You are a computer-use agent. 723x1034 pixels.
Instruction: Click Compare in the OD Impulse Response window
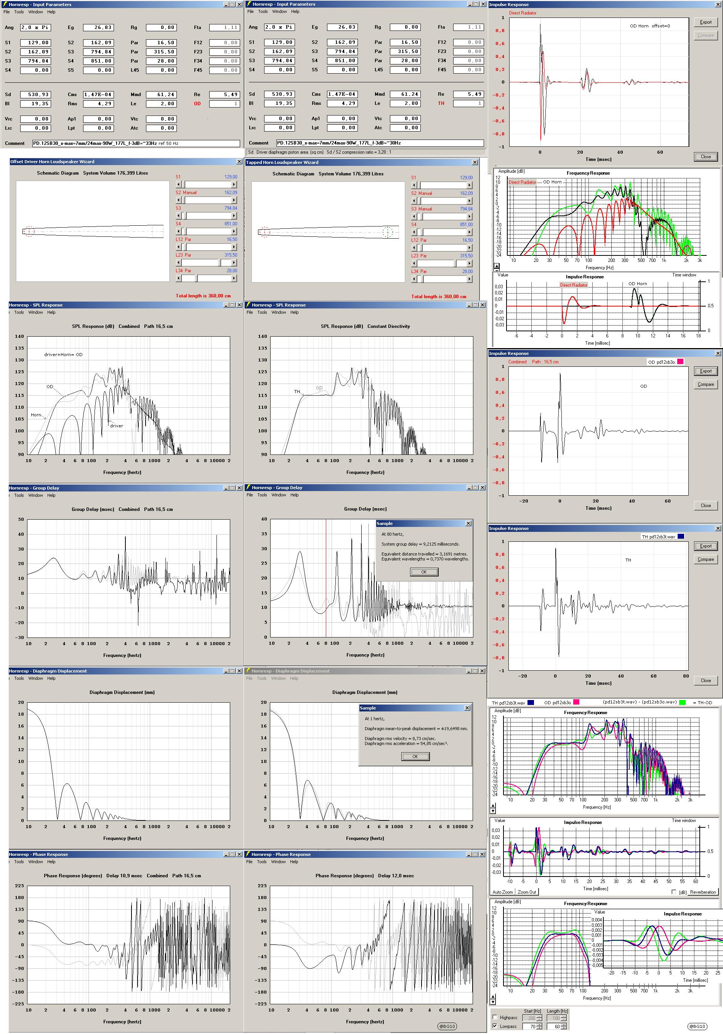click(705, 384)
